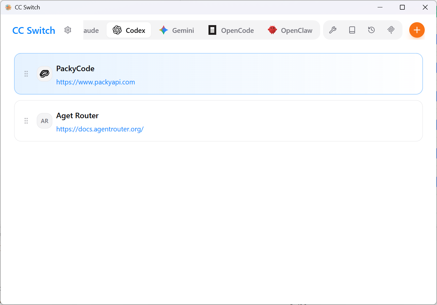Switch to the Codex tab

129,30
